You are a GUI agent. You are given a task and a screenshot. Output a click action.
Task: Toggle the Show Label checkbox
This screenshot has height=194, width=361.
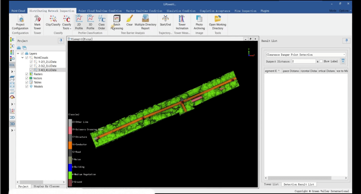(321, 61)
